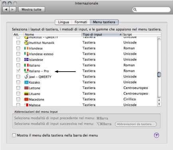
Task: Select the Macedone row name
Action: tap(37, 99)
